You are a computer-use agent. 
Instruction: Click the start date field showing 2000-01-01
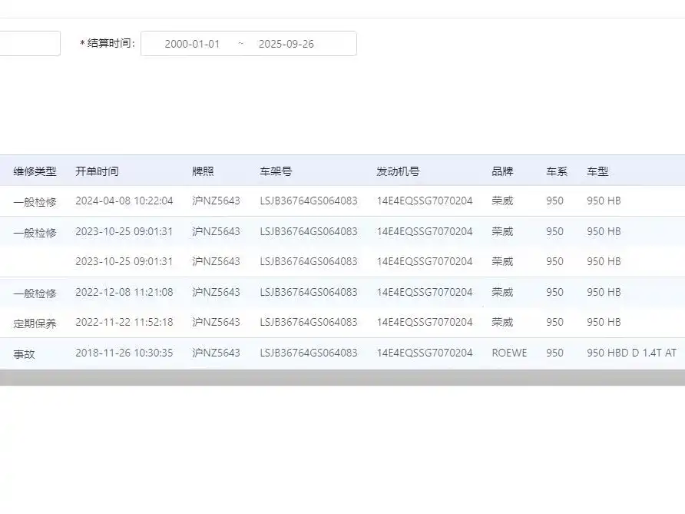pyautogui.click(x=193, y=44)
